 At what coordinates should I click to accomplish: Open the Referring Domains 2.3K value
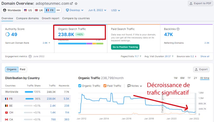click(x=207, y=43)
